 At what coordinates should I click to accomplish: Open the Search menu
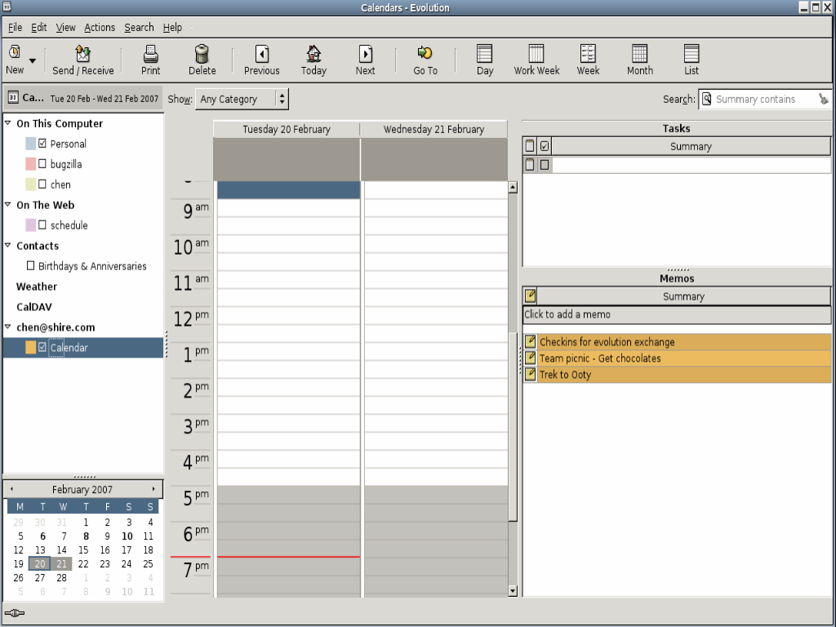pyautogui.click(x=139, y=28)
